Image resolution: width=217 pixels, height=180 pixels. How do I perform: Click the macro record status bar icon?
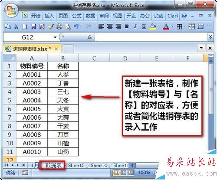click(x=25, y=172)
